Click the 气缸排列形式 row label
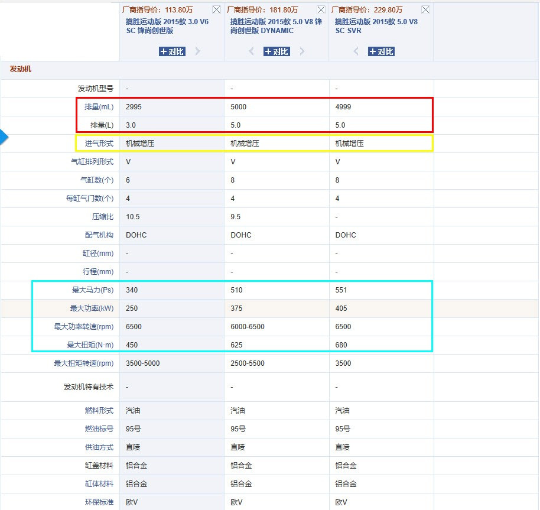This screenshot has height=510, width=540. coord(92,162)
